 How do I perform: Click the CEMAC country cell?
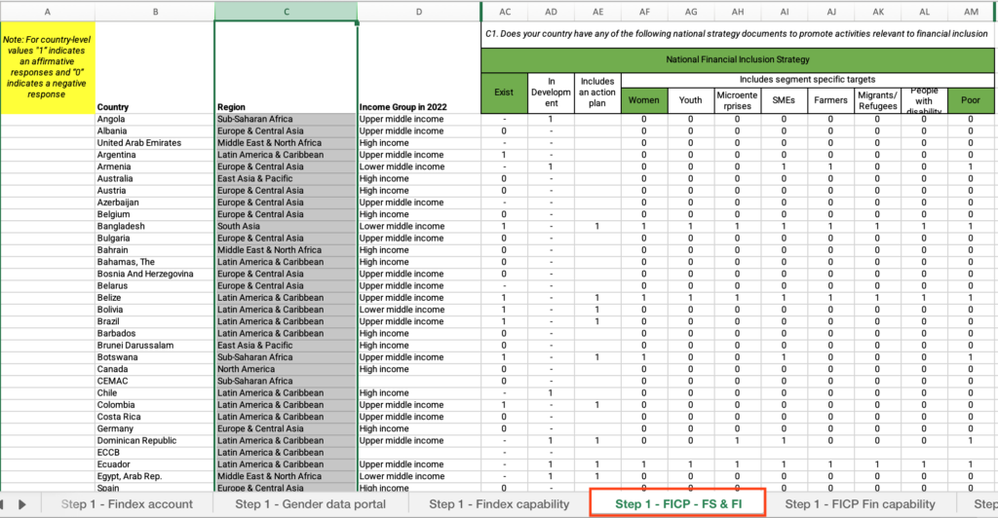pos(155,381)
